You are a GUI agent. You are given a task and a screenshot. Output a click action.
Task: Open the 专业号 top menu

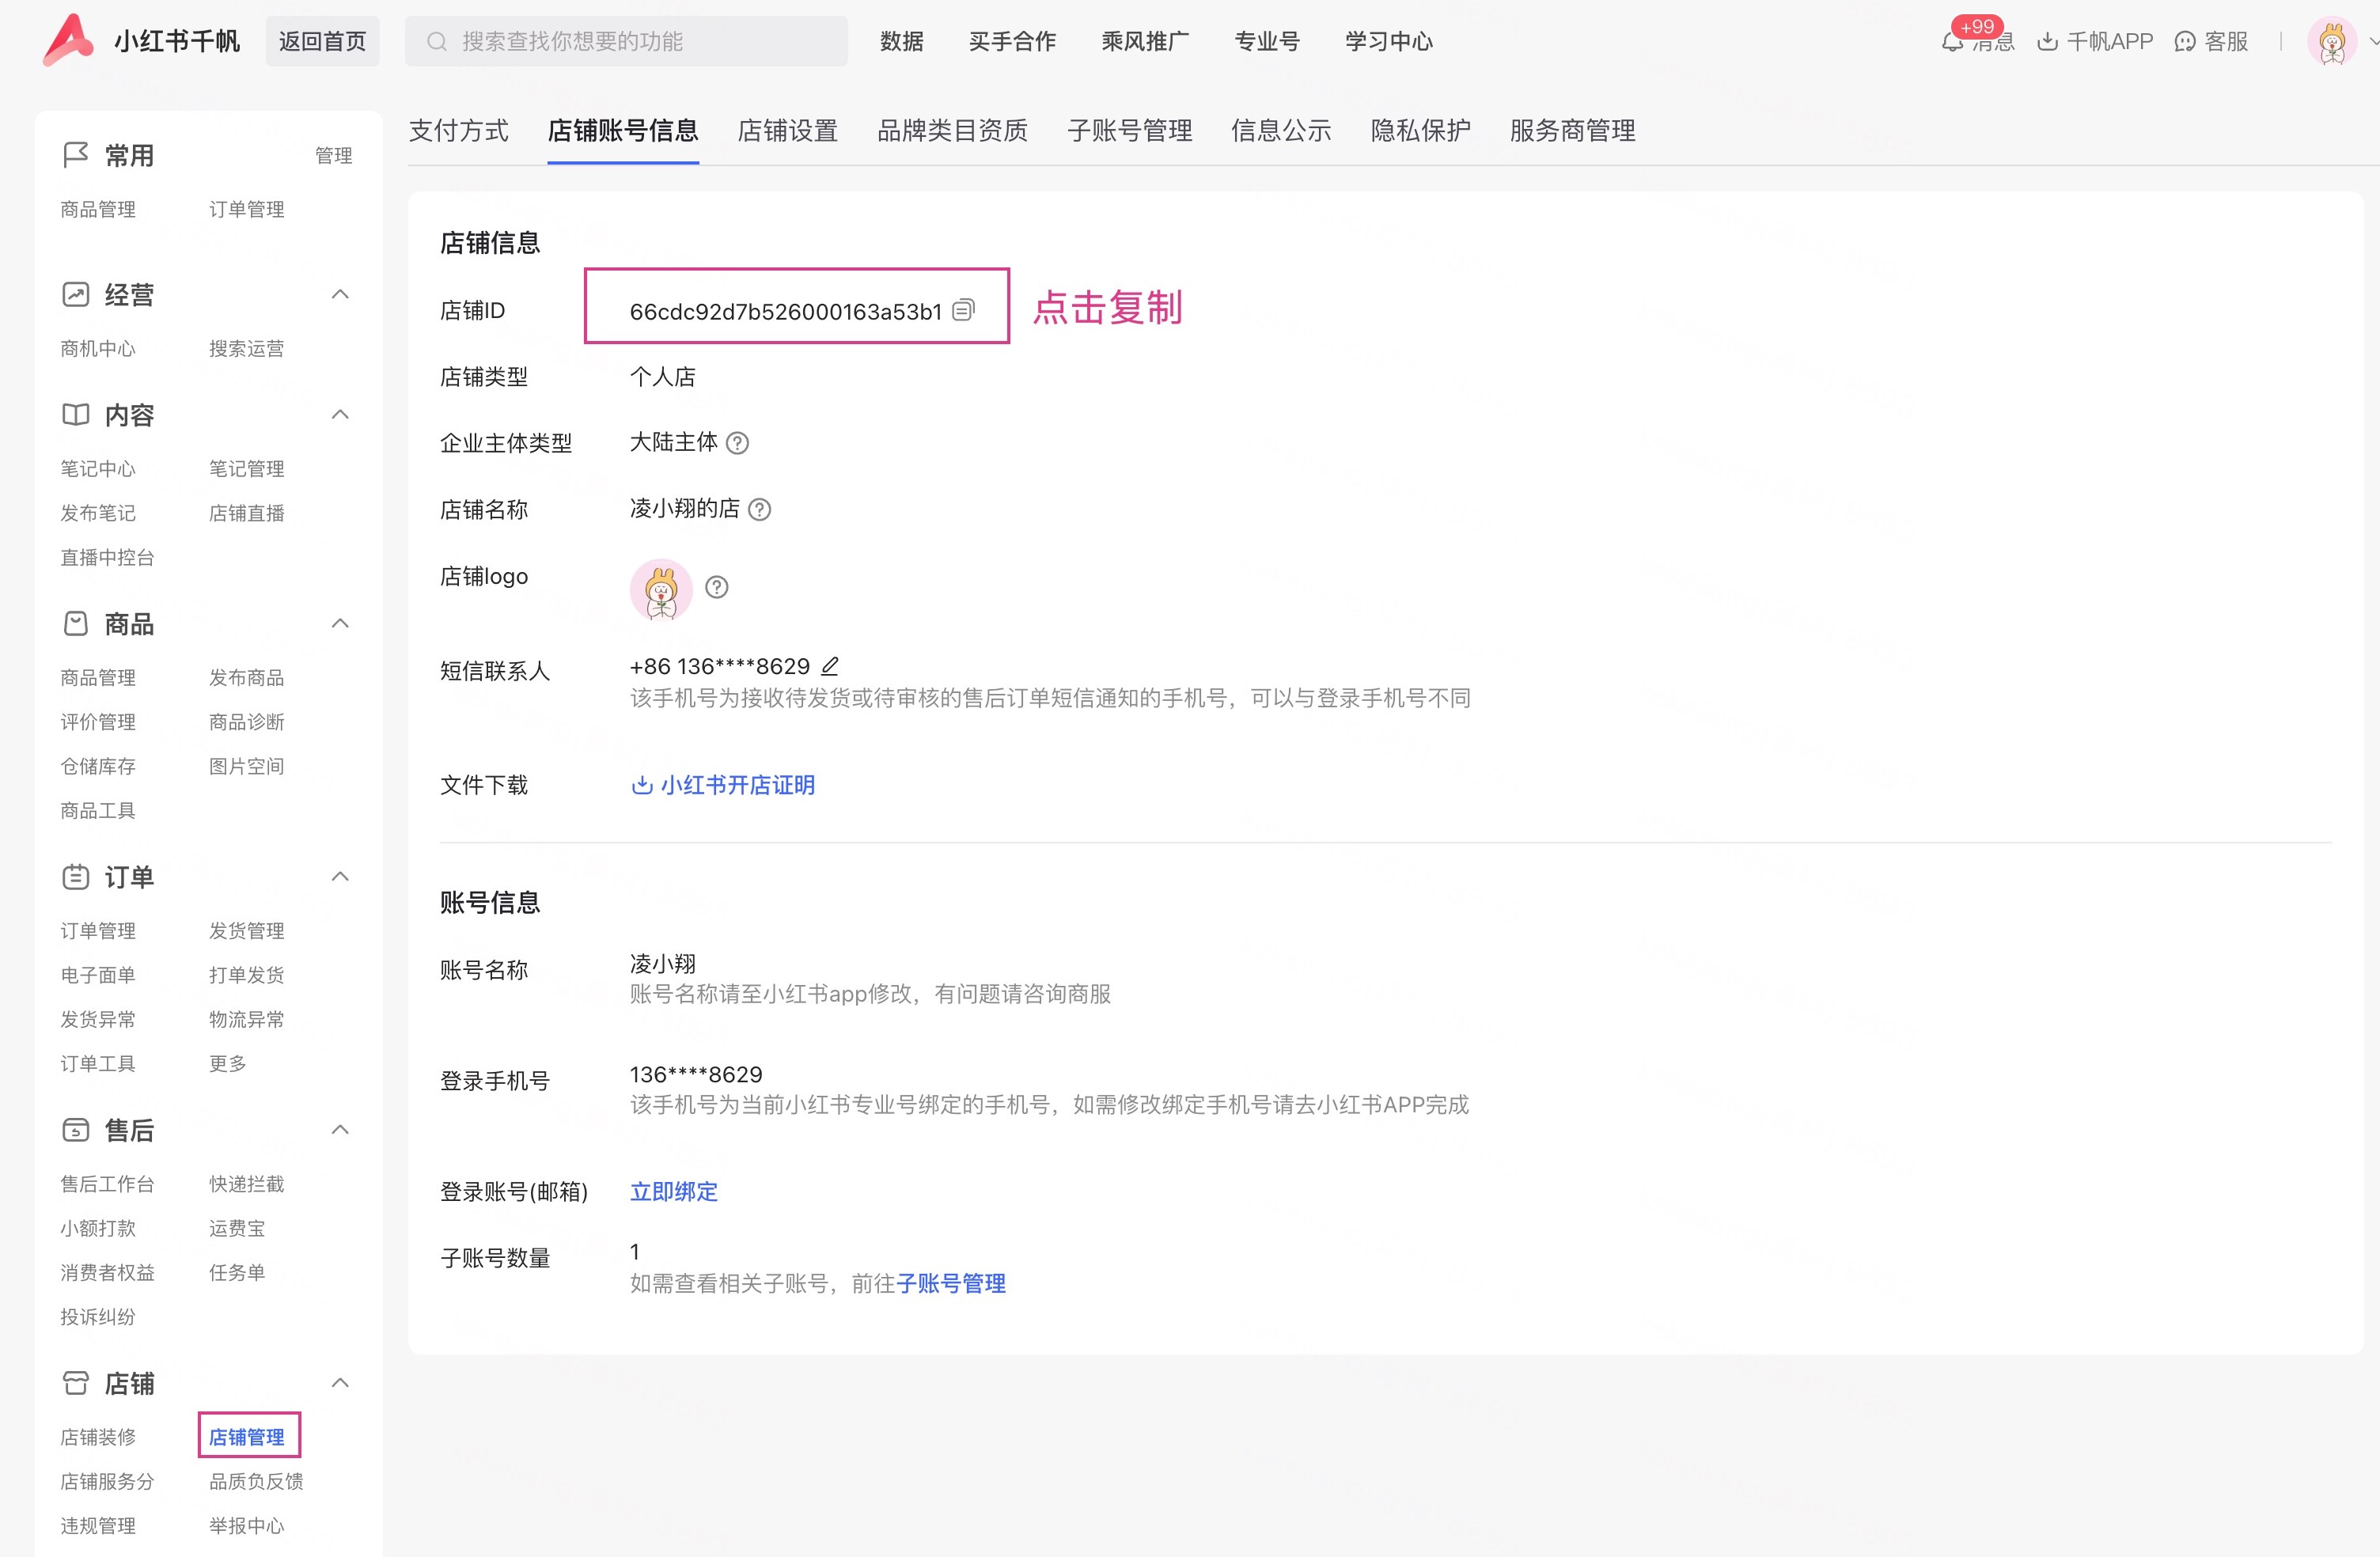pos(1267,41)
